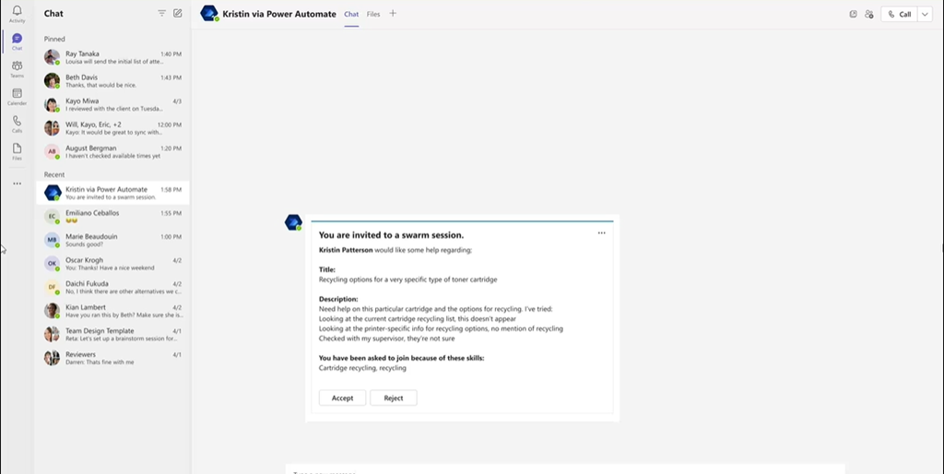Expand the Call options dropdown arrow
944x474 pixels.
point(925,15)
